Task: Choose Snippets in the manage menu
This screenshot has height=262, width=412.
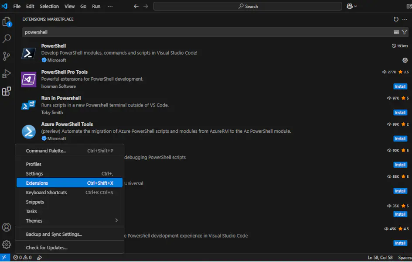Action: 70,202
